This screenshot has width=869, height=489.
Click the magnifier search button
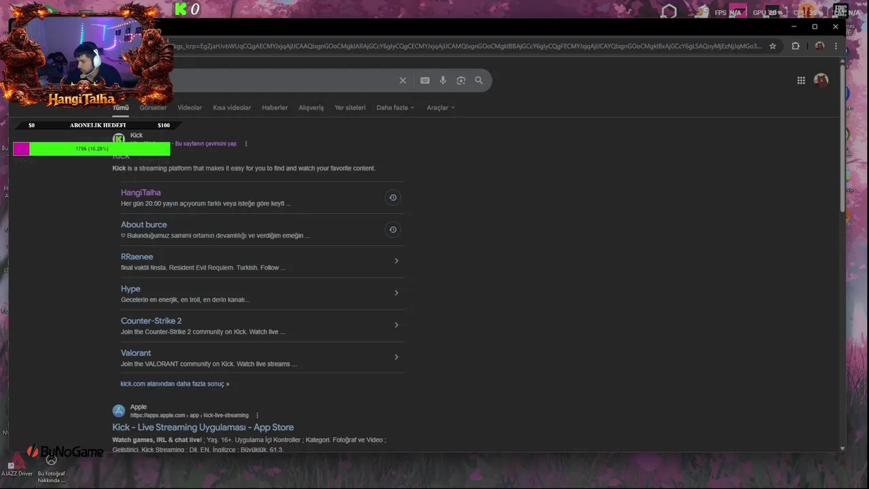479,80
